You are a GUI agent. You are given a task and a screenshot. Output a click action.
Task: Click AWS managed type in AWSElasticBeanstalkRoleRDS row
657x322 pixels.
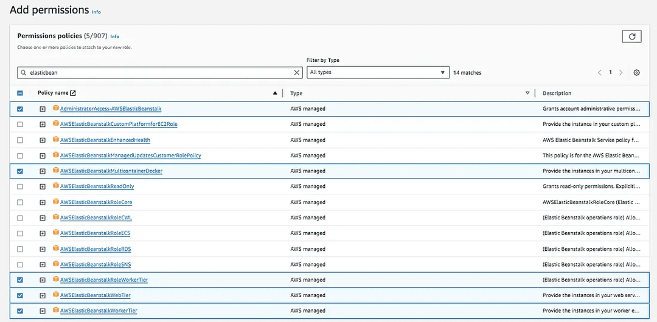coord(308,249)
